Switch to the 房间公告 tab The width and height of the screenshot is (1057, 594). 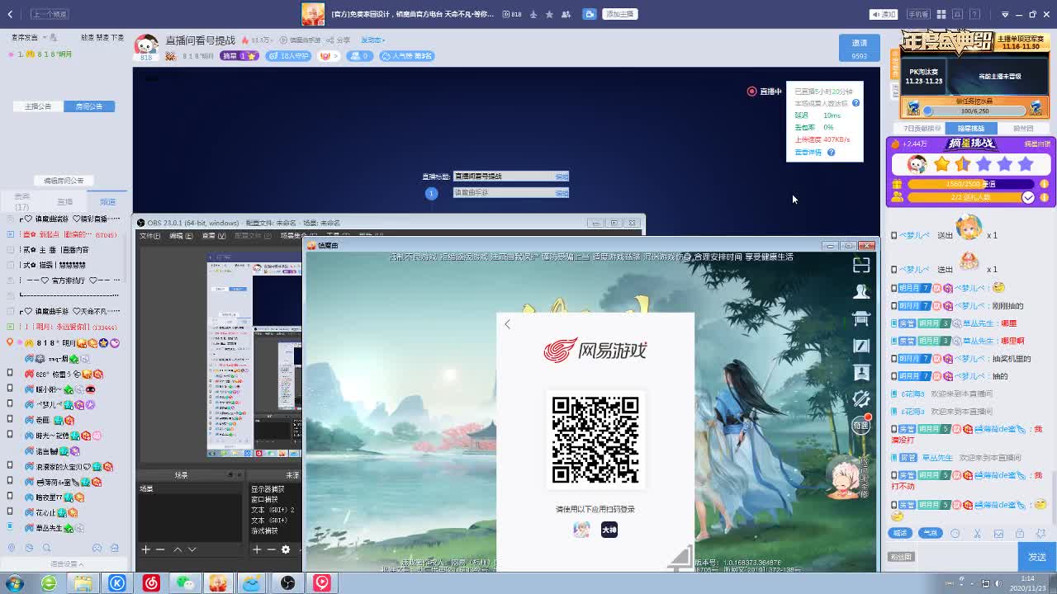(89, 106)
